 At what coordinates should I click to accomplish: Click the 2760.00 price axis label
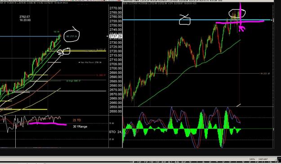[116, 17]
